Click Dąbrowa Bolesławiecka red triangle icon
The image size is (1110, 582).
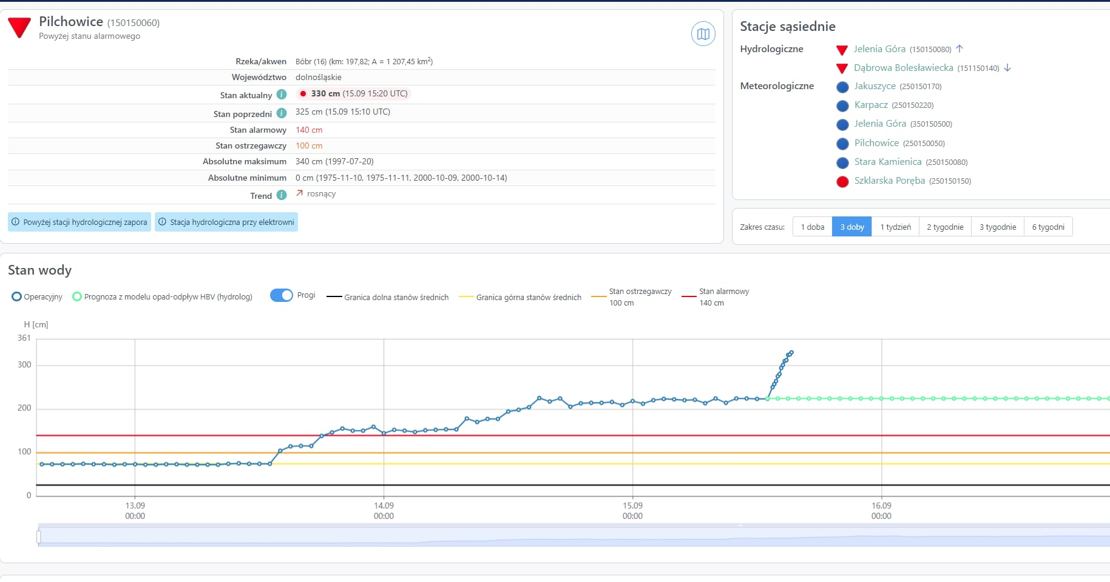coord(842,69)
